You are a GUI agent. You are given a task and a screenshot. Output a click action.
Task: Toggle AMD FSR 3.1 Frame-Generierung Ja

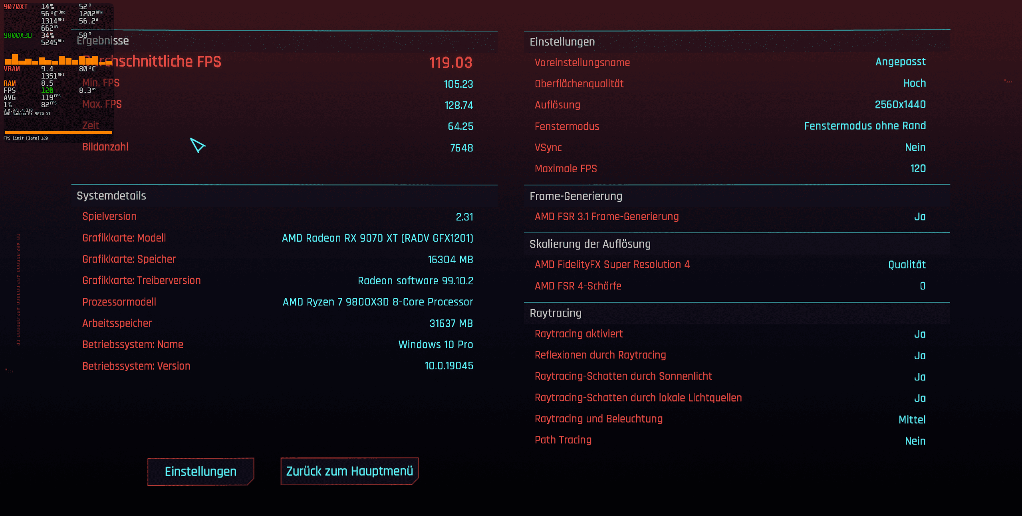919,217
